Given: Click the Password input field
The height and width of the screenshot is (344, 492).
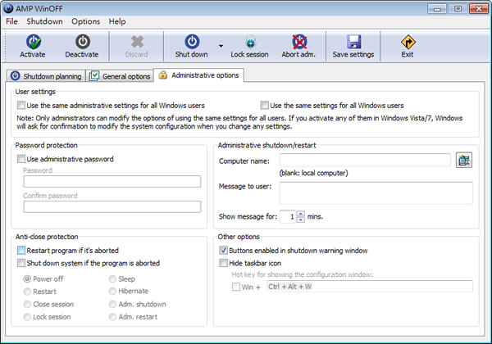Looking at the screenshot, I should pos(112,181).
